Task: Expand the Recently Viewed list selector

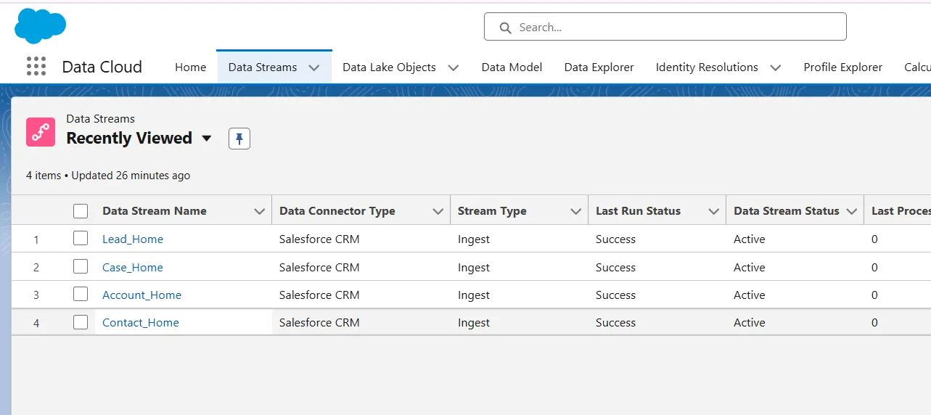Action: [207, 139]
